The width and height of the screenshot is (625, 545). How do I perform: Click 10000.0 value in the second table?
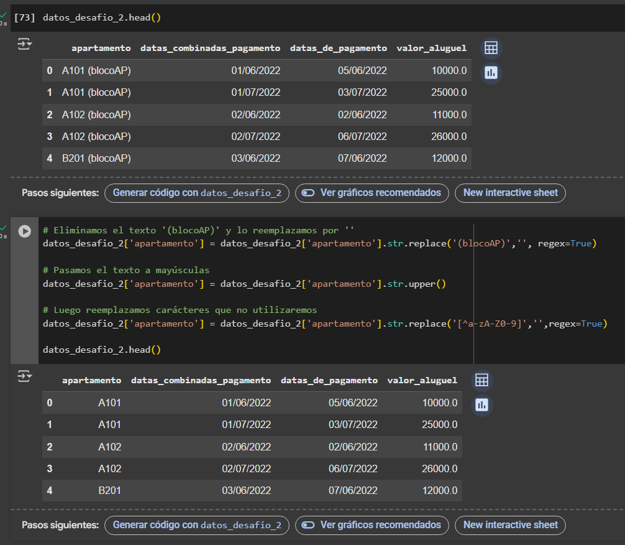coord(440,403)
